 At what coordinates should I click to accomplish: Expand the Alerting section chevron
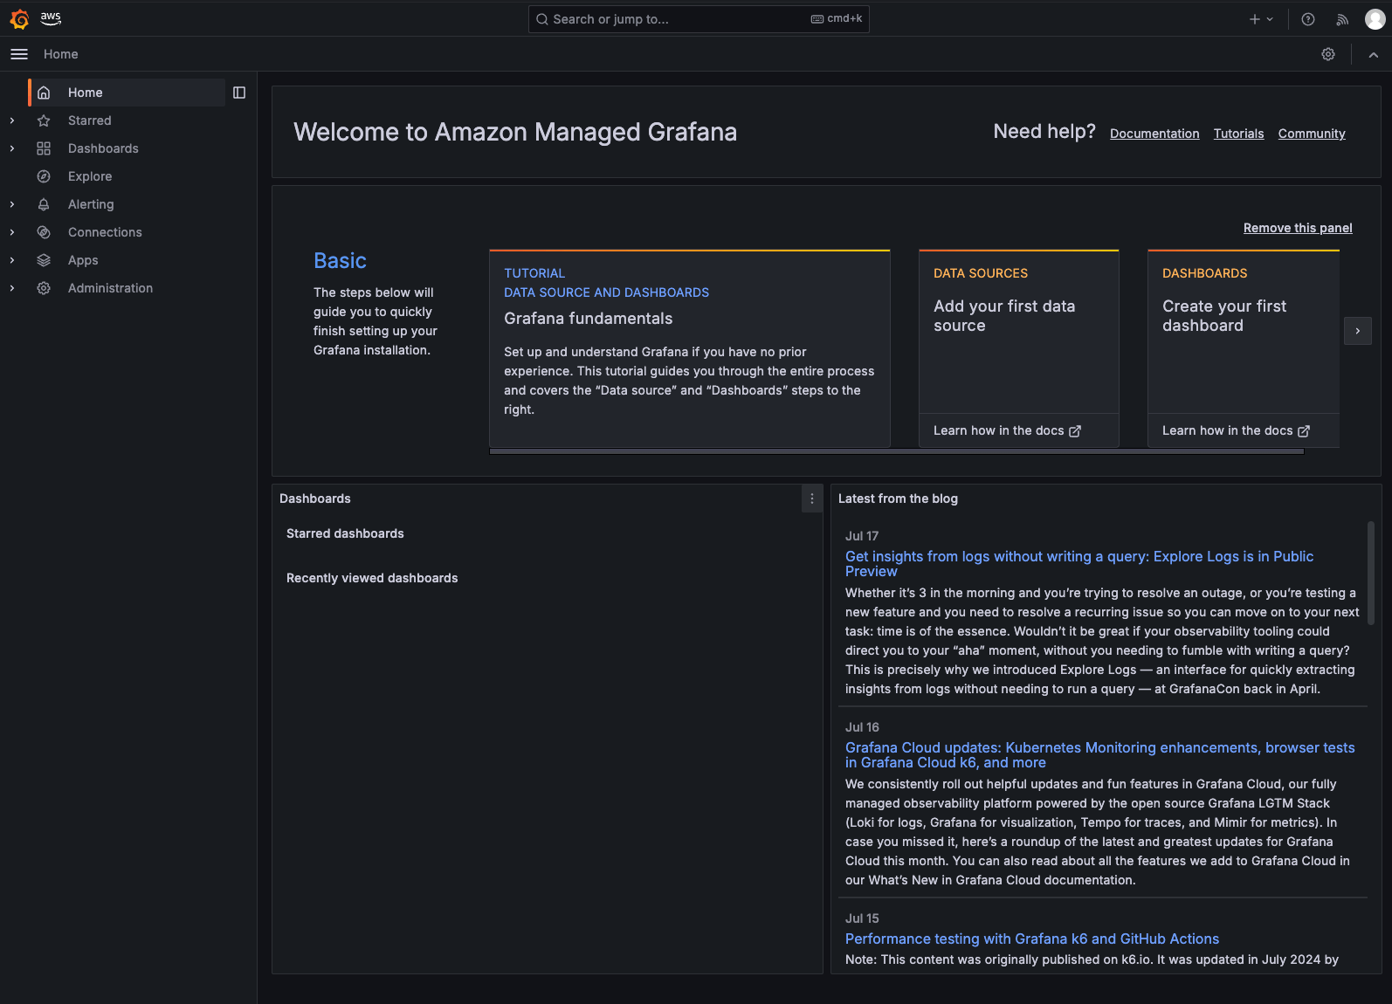click(x=12, y=204)
